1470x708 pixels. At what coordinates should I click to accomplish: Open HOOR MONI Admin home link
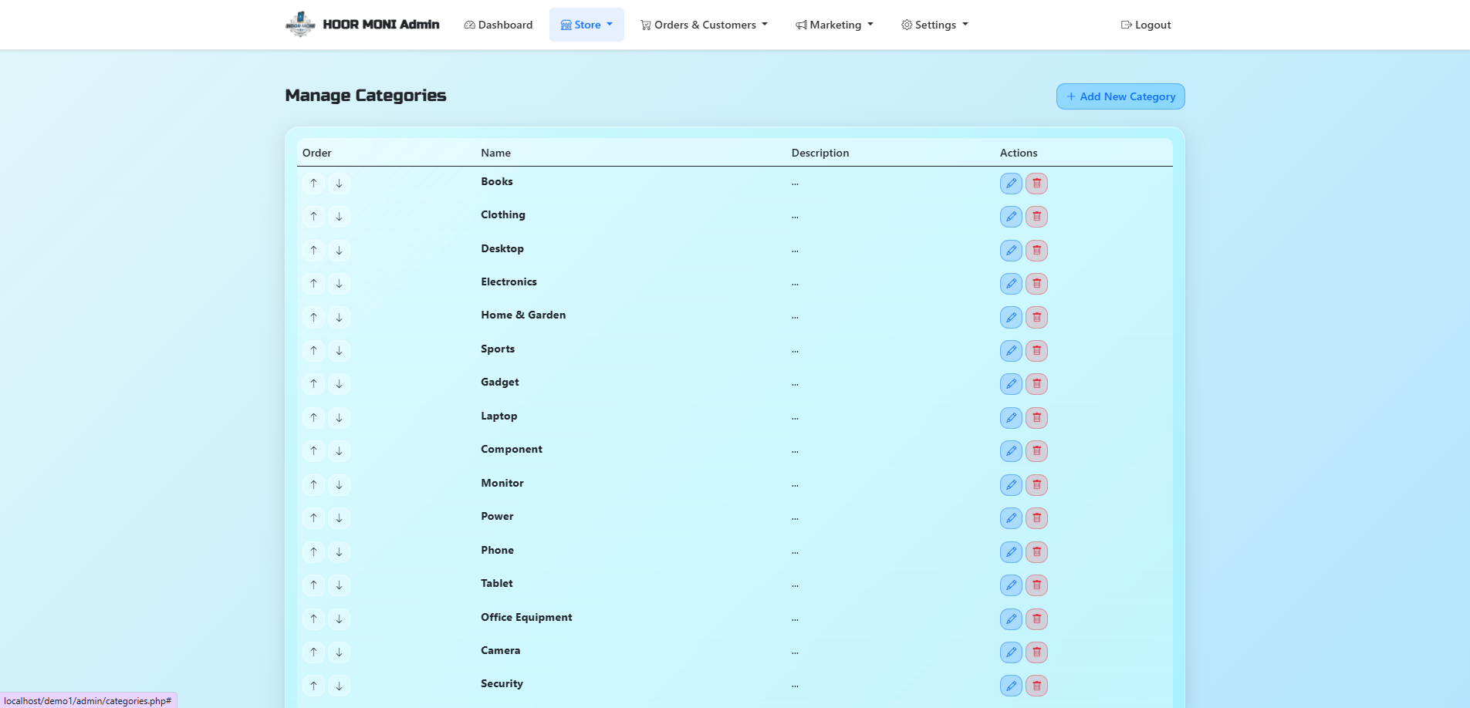[x=362, y=25]
